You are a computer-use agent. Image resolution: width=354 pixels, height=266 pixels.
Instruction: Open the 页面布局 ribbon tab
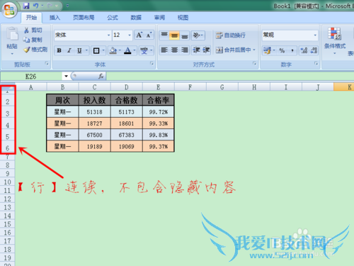[x=84, y=18]
